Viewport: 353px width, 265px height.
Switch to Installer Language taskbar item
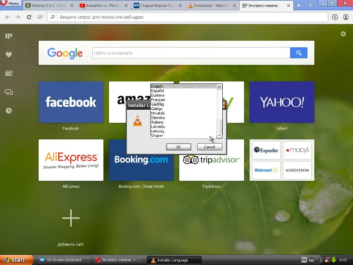point(174,260)
